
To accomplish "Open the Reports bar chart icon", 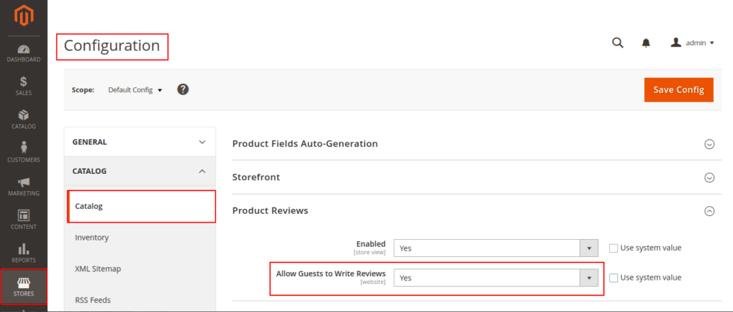I will (x=24, y=252).
